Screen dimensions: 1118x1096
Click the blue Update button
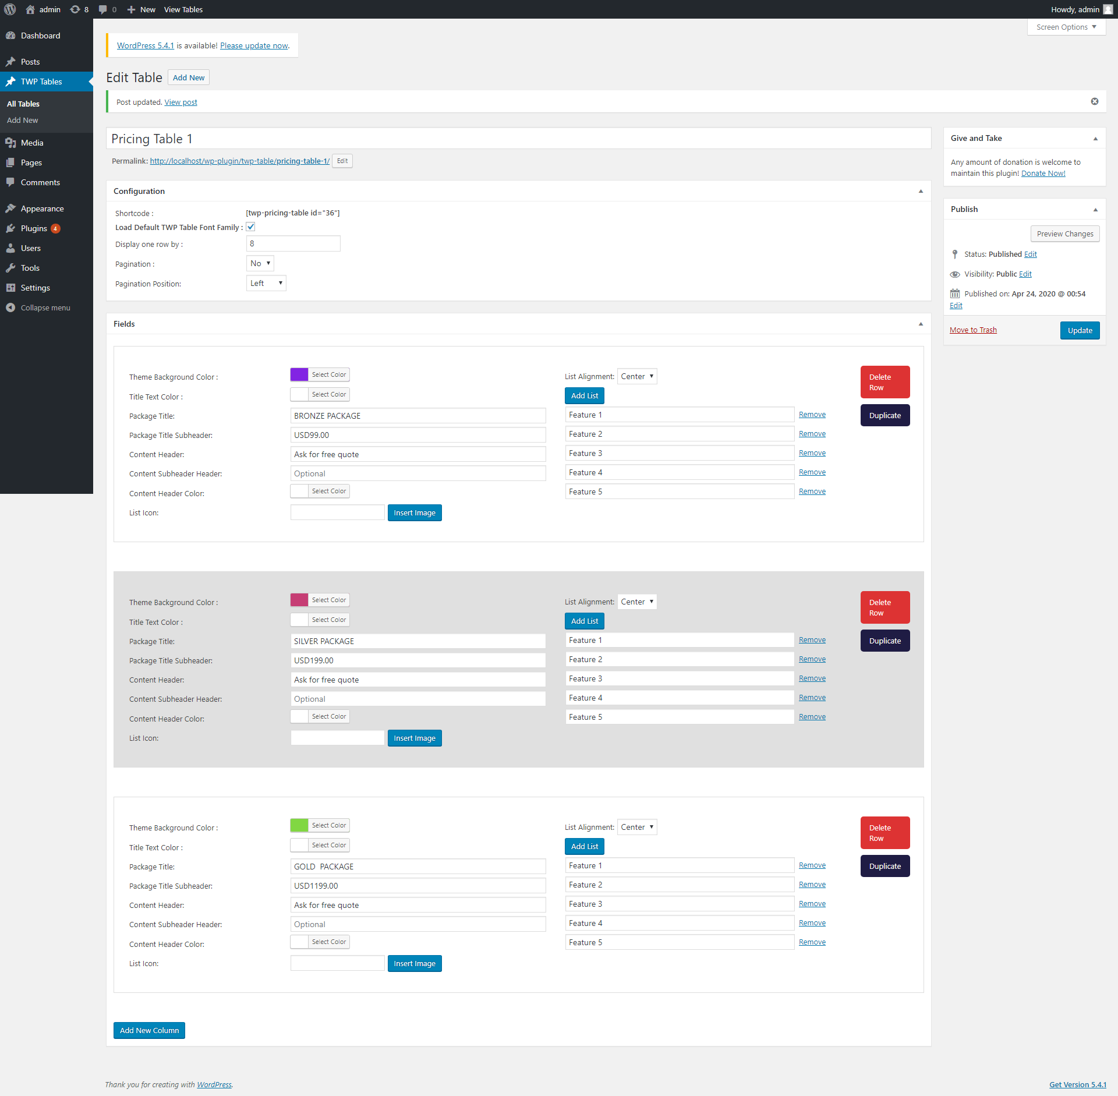point(1080,330)
